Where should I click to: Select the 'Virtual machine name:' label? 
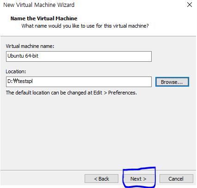(30, 46)
